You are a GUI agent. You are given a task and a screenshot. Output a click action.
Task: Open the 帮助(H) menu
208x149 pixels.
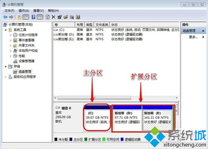pos(53,11)
